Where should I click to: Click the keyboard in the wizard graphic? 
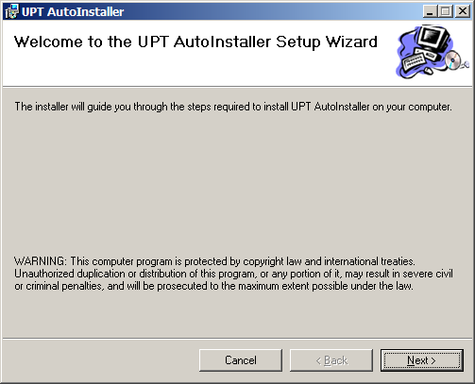414,61
